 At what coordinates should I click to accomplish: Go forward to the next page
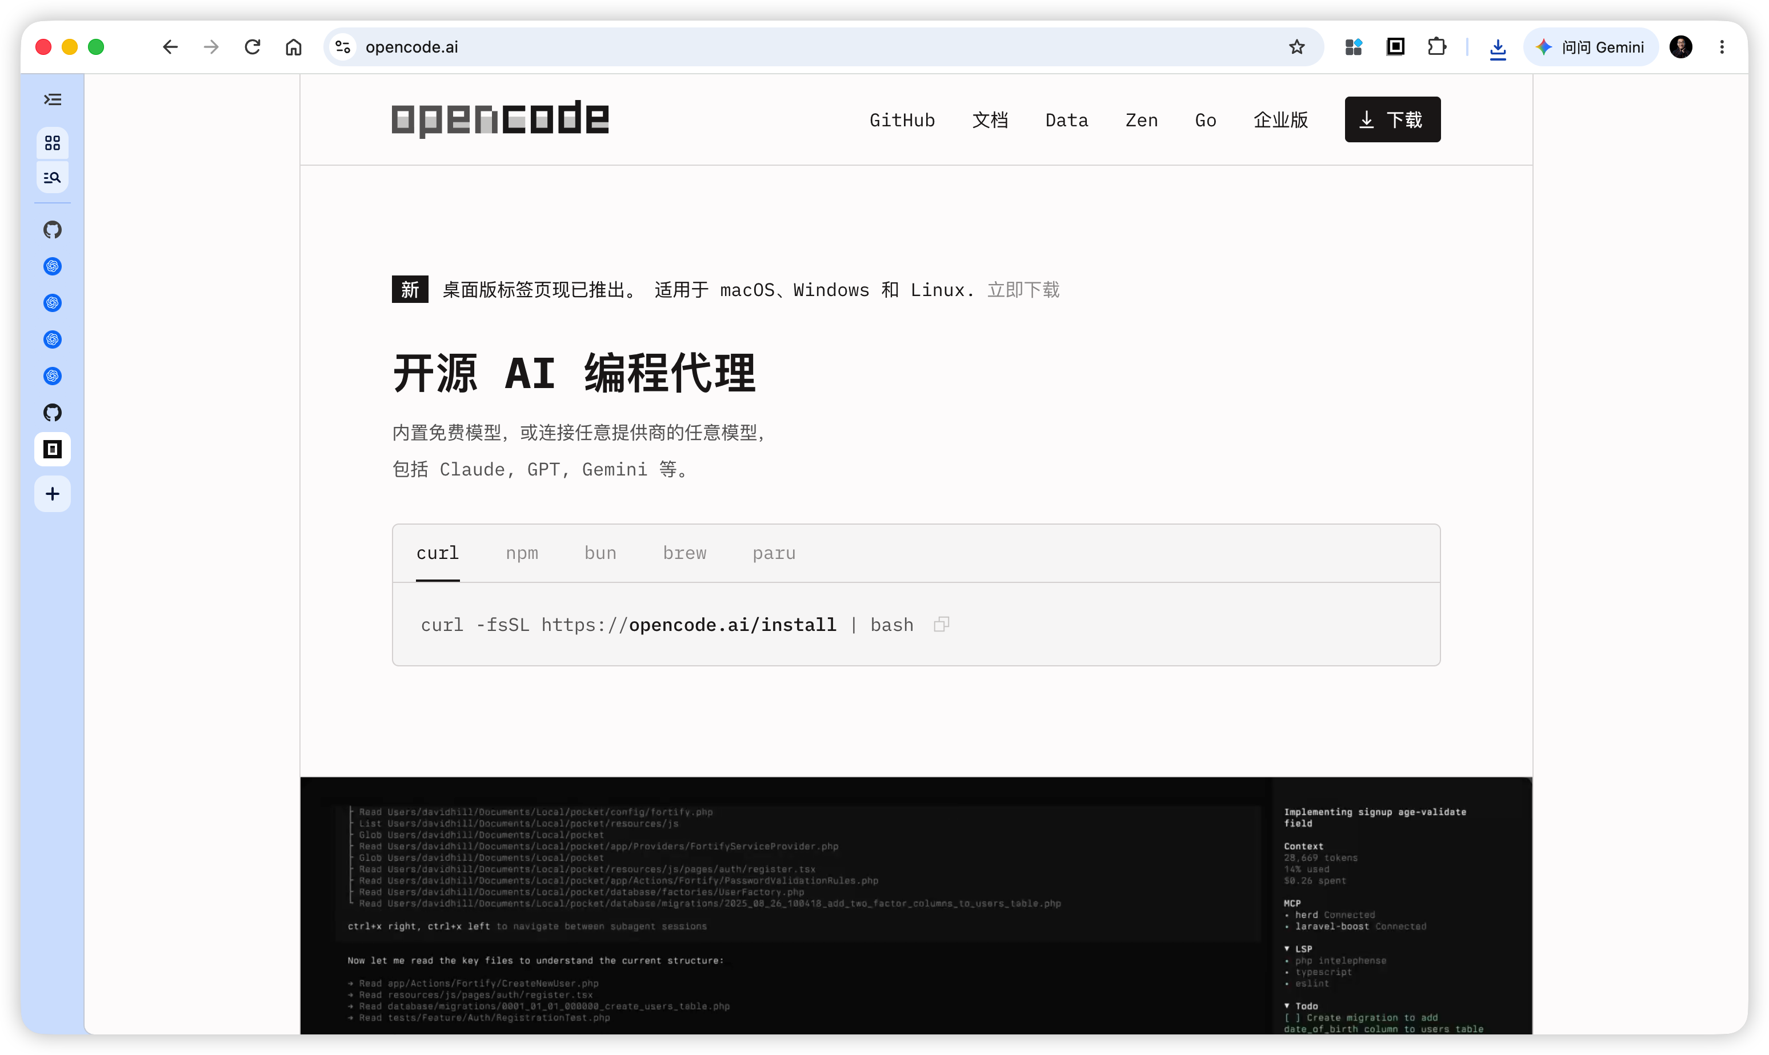(211, 47)
